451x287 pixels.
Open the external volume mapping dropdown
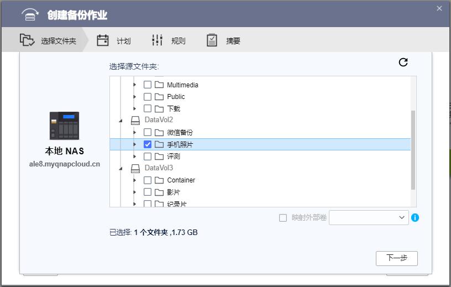pyautogui.click(x=369, y=218)
